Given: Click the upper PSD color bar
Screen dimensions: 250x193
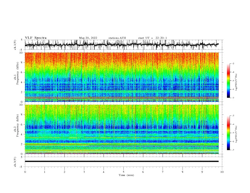Looking at the screenshot, I should point(228,81).
